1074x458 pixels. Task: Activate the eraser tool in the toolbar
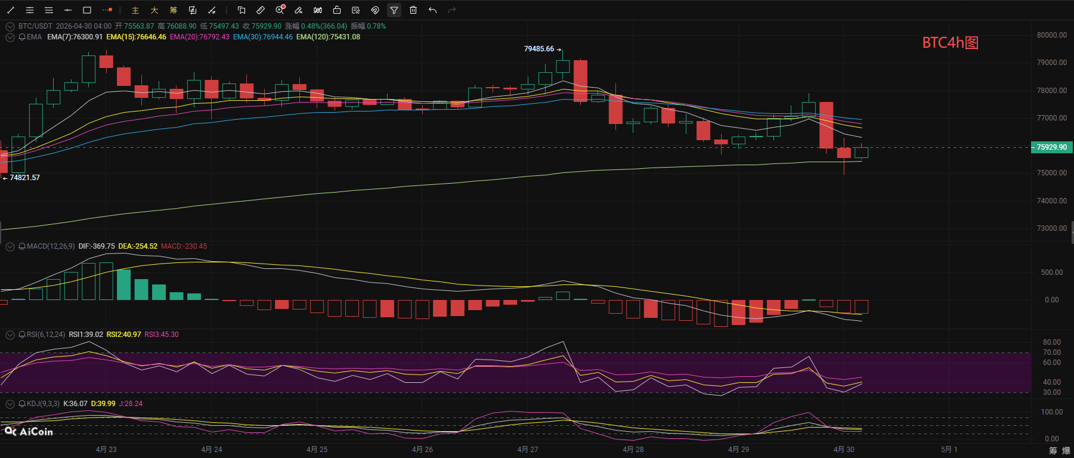[x=299, y=10]
